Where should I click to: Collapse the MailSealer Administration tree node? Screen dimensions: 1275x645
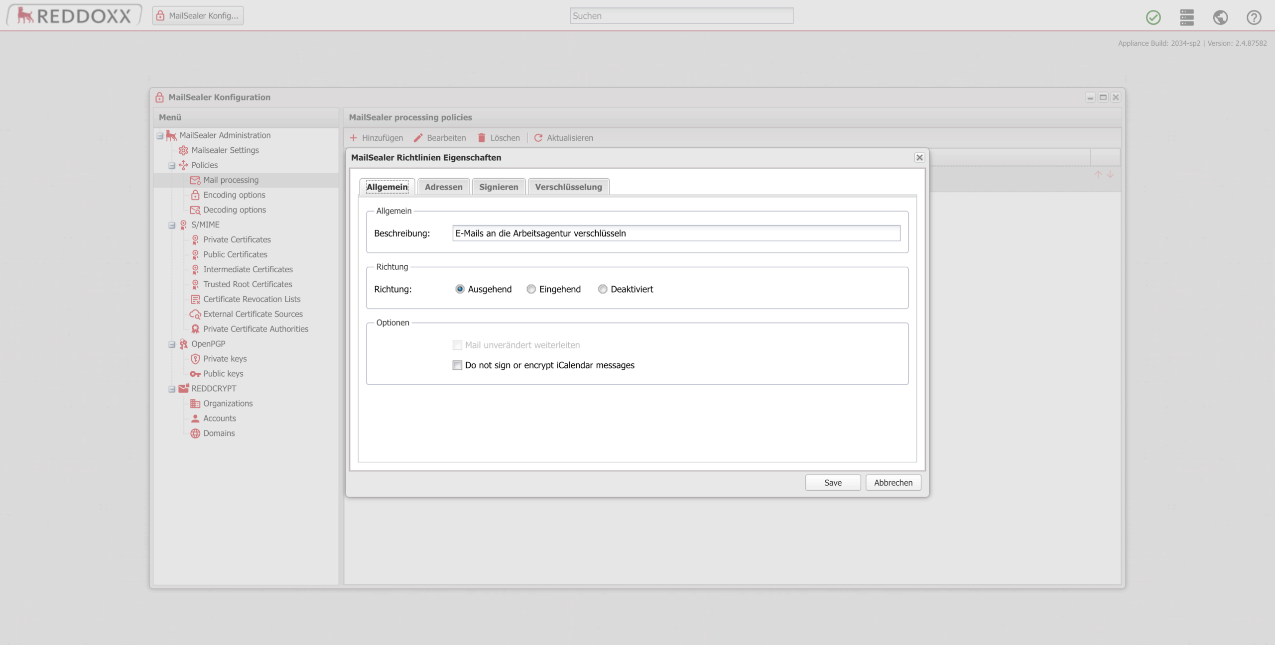pos(160,135)
